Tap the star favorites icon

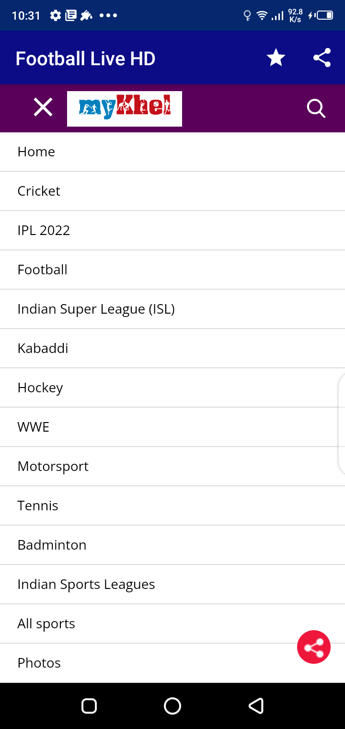point(276,58)
